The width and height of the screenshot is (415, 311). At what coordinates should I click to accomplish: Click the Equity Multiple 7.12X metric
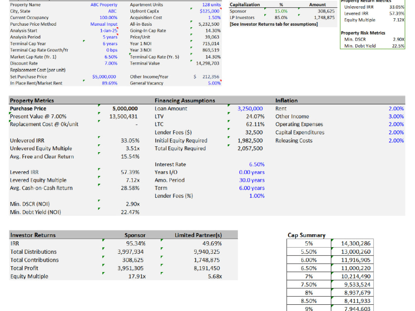[398, 20]
